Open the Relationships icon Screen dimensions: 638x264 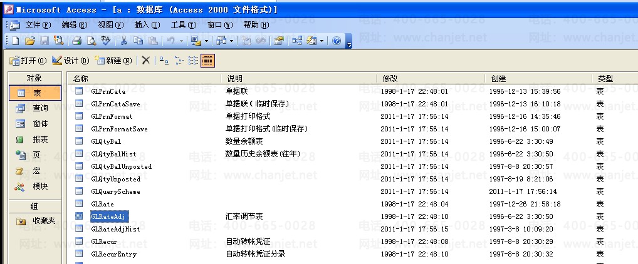point(298,41)
